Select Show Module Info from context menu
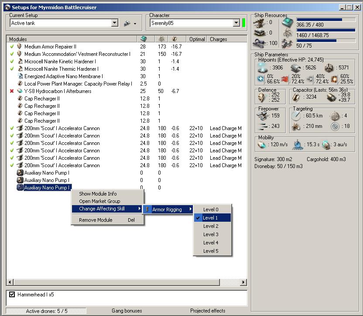 [98, 194]
